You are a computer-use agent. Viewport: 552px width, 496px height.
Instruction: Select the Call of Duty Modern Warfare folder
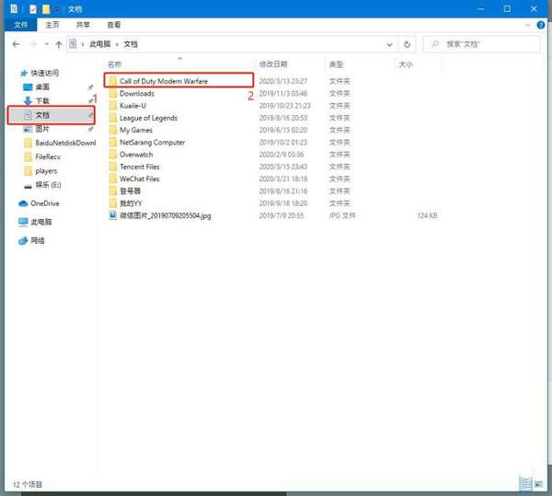coord(178,81)
